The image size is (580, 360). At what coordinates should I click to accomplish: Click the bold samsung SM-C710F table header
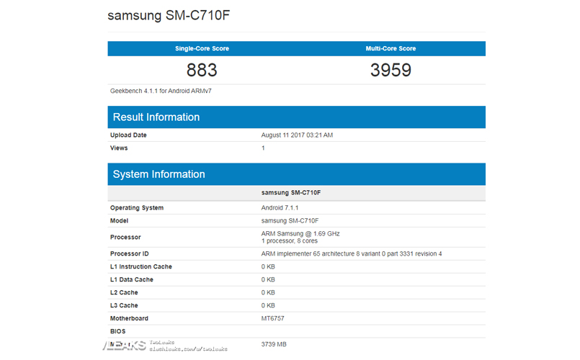click(291, 192)
